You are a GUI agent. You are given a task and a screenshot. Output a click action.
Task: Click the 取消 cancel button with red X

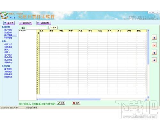(76, 103)
